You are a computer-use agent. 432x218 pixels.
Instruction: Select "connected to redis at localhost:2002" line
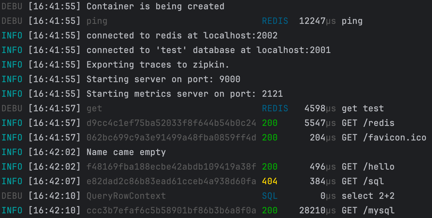182,35
